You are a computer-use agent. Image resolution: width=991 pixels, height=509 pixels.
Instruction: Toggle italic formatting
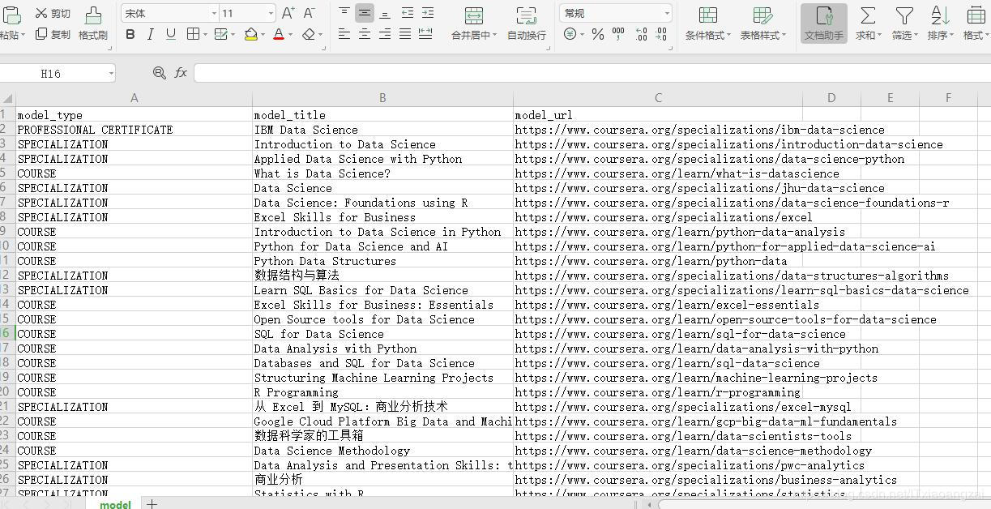click(151, 34)
